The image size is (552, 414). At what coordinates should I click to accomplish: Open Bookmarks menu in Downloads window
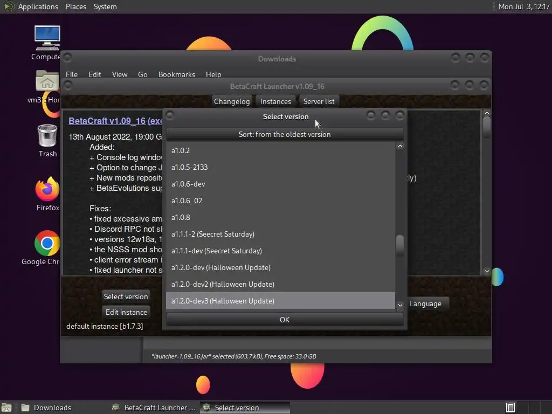click(176, 74)
